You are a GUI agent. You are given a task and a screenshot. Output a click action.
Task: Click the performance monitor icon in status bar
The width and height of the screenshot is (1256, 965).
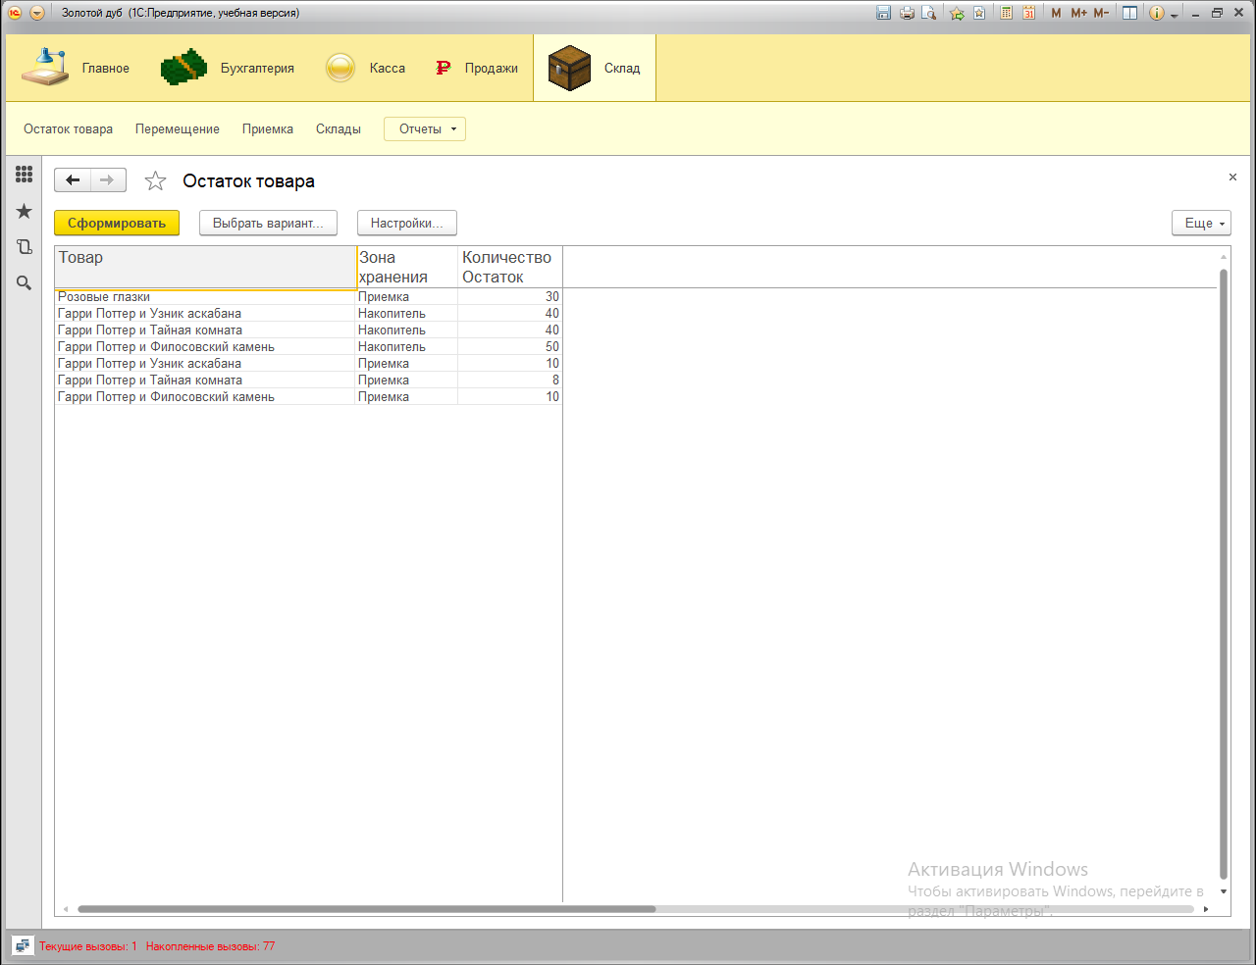[22, 946]
